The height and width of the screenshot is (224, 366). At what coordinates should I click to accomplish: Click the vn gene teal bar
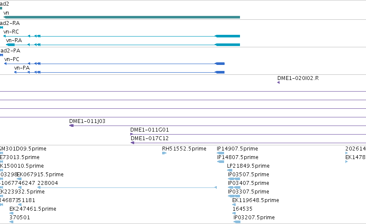tap(122, 17)
